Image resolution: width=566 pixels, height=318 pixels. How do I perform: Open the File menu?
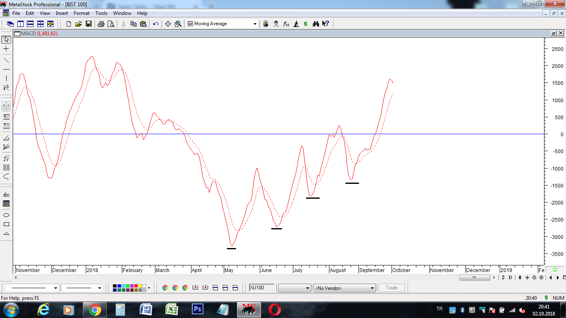[16, 13]
